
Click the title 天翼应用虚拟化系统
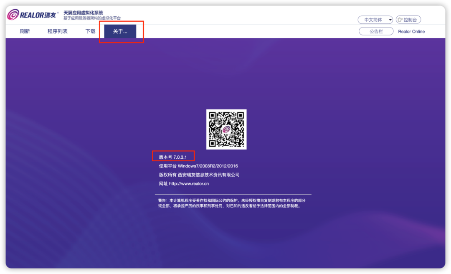pos(83,13)
